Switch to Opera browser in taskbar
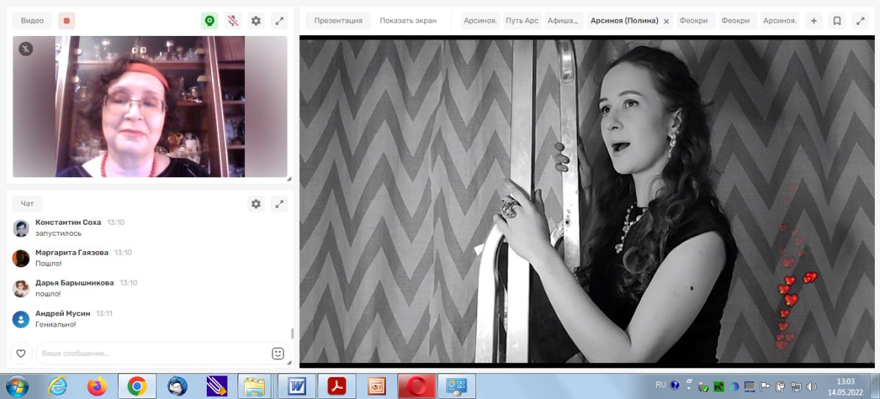The height and width of the screenshot is (399, 880). 417,386
